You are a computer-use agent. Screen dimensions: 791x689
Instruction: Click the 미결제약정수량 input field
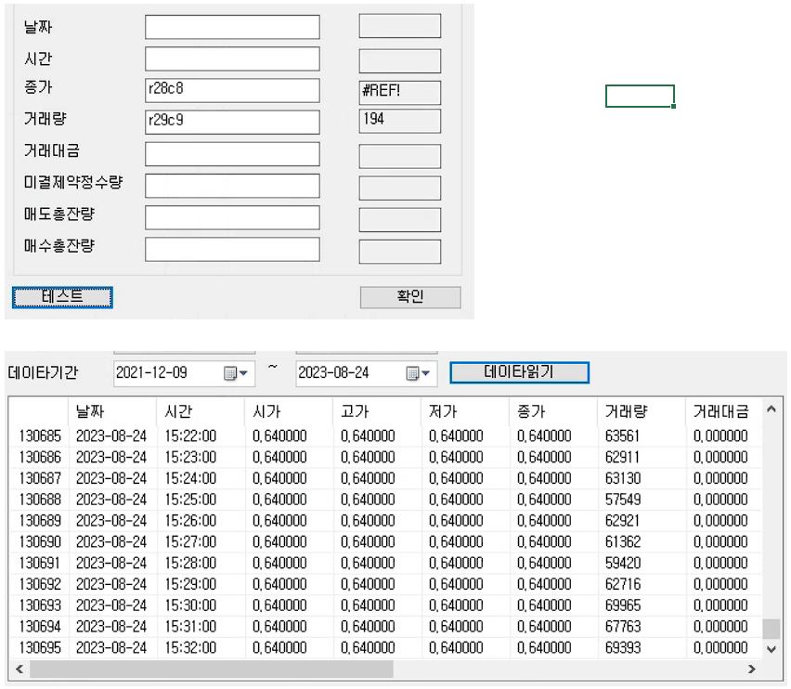click(x=232, y=186)
